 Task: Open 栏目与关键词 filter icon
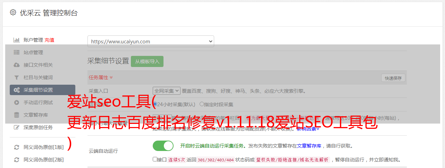(16, 77)
